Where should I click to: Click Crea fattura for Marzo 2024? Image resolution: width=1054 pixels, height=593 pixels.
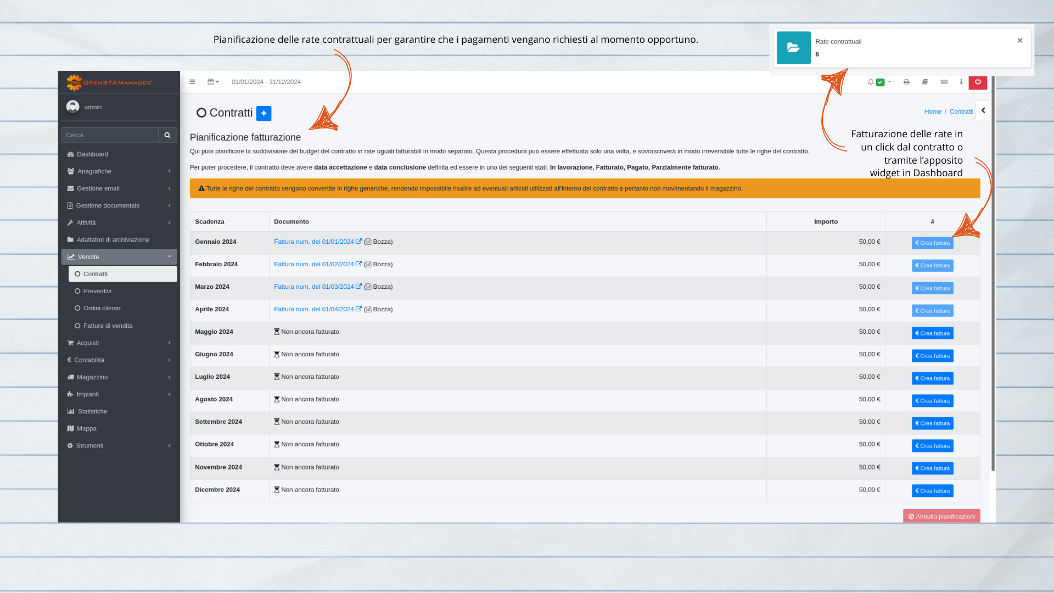[x=932, y=288]
